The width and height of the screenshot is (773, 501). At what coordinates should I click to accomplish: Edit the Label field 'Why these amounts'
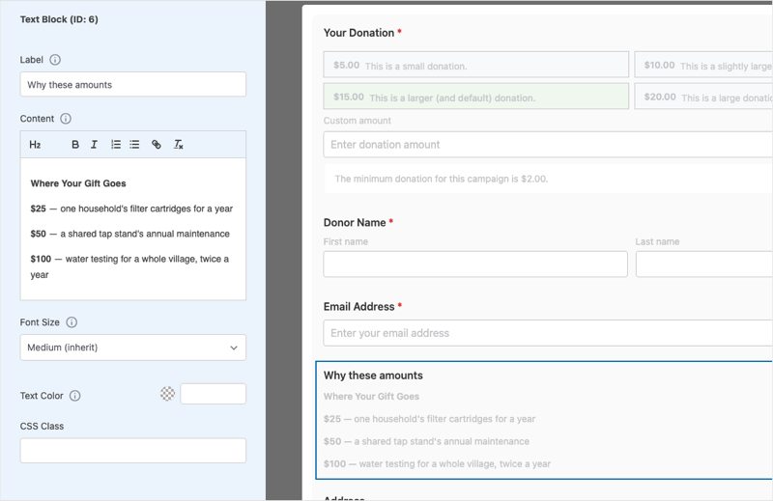[x=133, y=84]
